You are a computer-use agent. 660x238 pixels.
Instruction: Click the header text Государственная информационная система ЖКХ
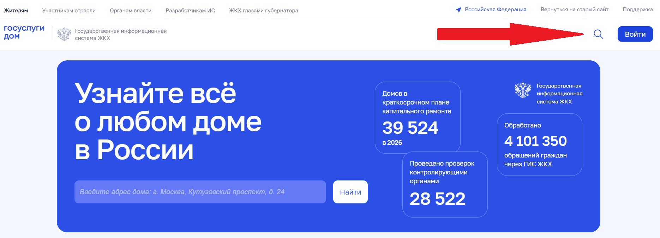click(x=121, y=35)
